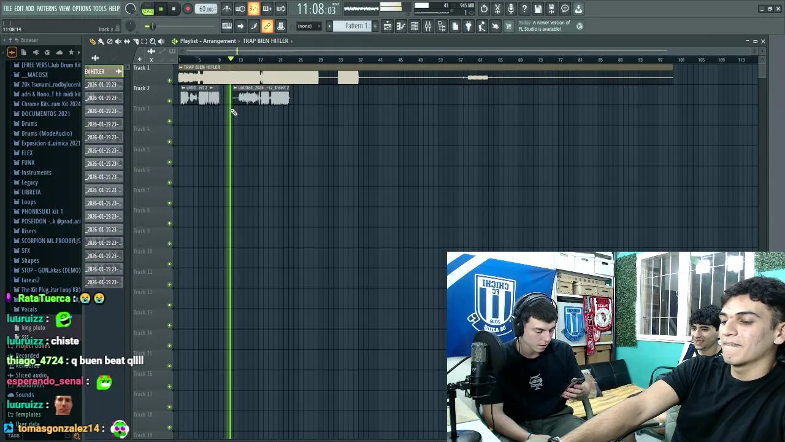
Task: Select the Slip tool in playlist toolbar
Action: click(x=127, y=41)
